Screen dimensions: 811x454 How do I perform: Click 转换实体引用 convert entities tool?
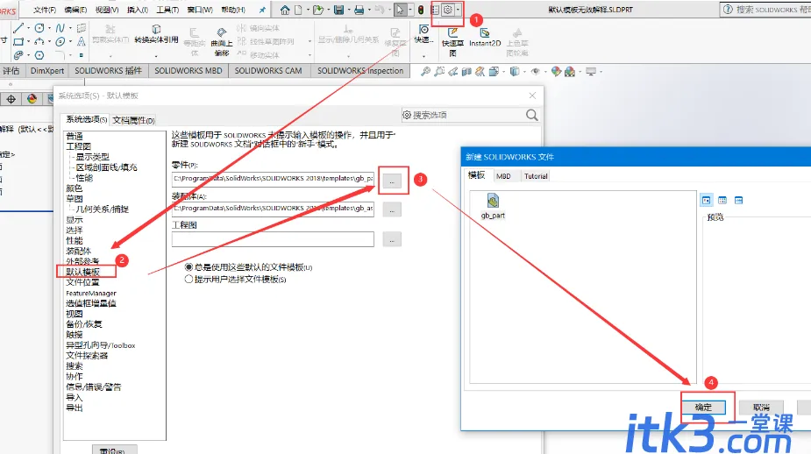click(x=156, y=34)
